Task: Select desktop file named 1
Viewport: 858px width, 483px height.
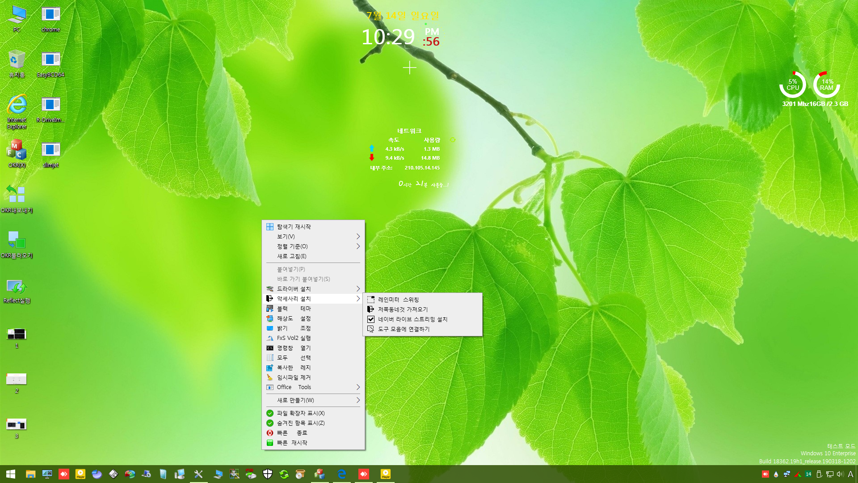Action: (17, 337)
